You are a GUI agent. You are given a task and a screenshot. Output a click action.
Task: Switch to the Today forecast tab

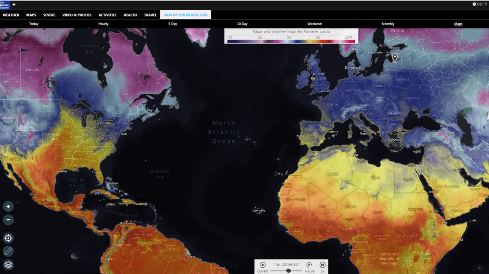pyautogui.click(x=34, y=24)
